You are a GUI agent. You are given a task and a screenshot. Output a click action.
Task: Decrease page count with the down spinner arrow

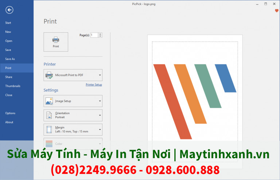[100, 36]
